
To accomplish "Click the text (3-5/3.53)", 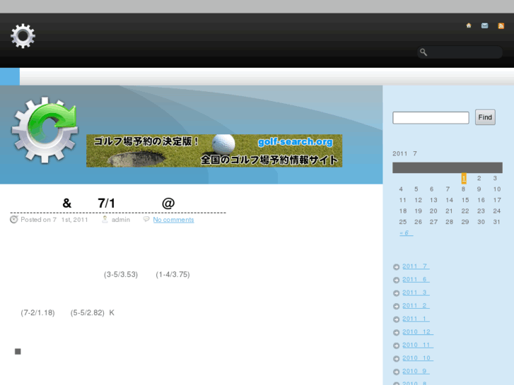I will click(x=121, y=275).
